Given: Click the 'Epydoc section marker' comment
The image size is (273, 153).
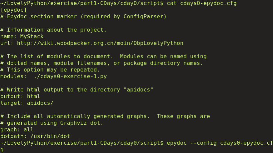Looking at the screenshot, I should point(83,16).
